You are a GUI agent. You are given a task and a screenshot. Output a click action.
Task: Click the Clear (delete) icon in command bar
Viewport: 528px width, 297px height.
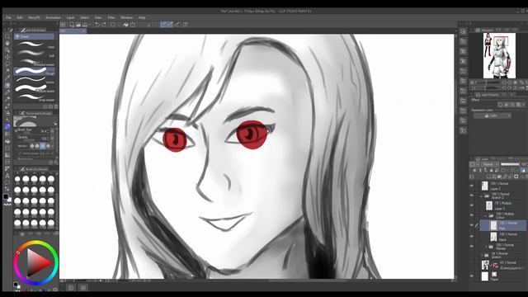tap(112, 25)
